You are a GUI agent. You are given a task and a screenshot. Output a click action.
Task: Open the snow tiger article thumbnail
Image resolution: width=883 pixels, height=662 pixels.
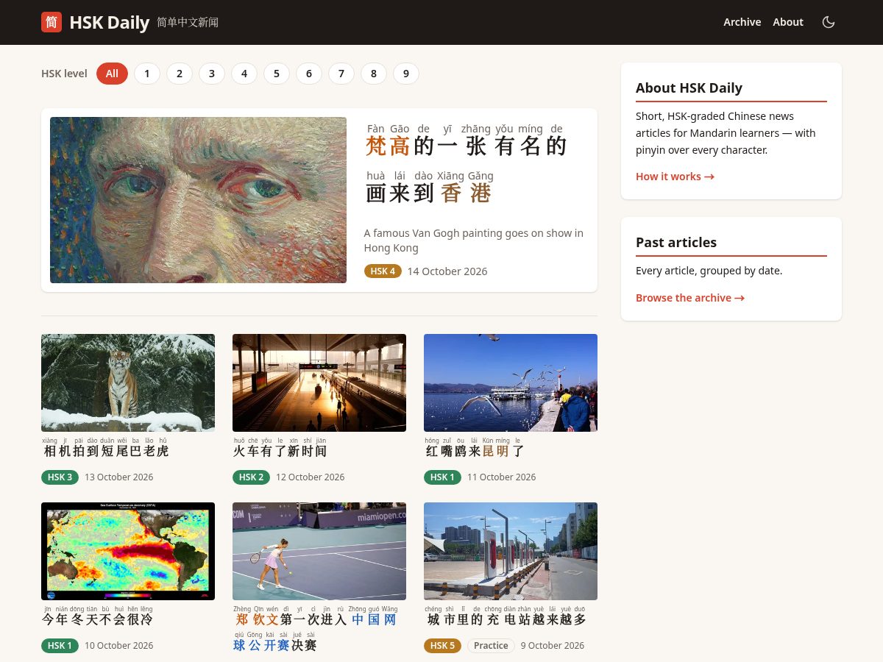point(128,382)
